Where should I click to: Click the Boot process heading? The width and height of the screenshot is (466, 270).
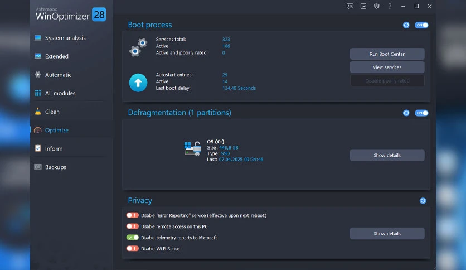150,25
